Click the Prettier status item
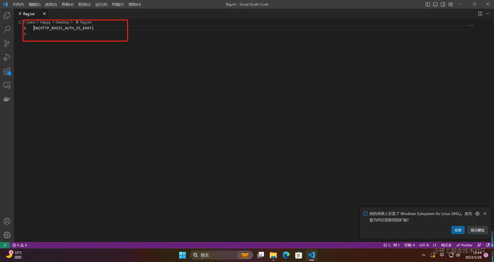Viewport: 494px width, 262px height. click(x=464, y=245)
